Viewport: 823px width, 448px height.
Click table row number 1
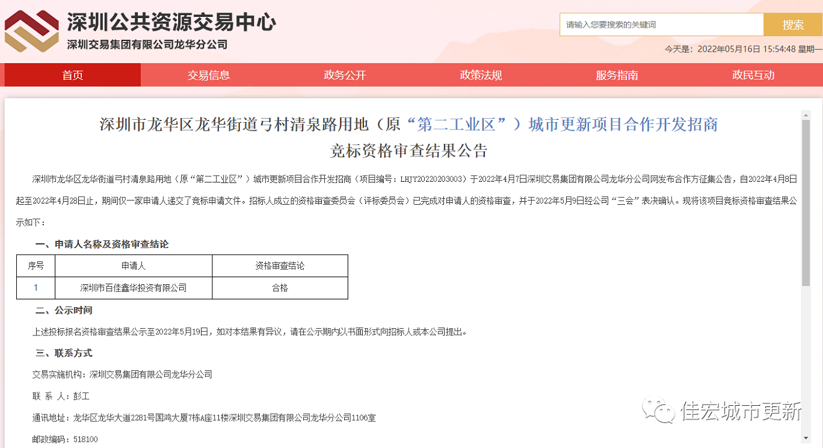click(x=35, y=288)
